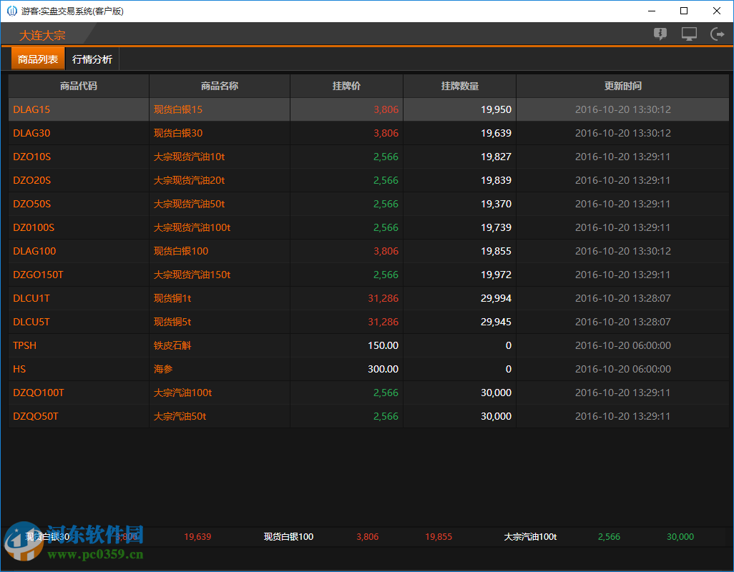The image size is (734, 572).
Task: Click product name 大宗汽油100t in table
Action: coord(182,393)
